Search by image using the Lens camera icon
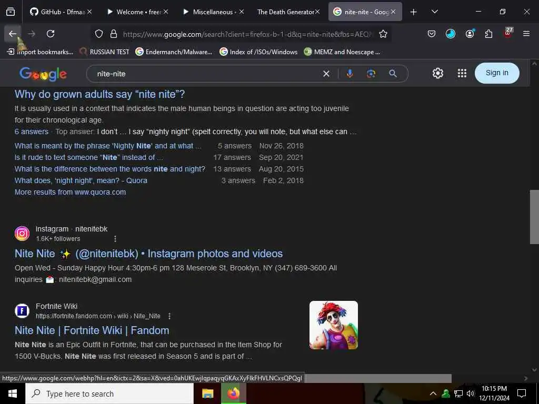 (371, 74)
